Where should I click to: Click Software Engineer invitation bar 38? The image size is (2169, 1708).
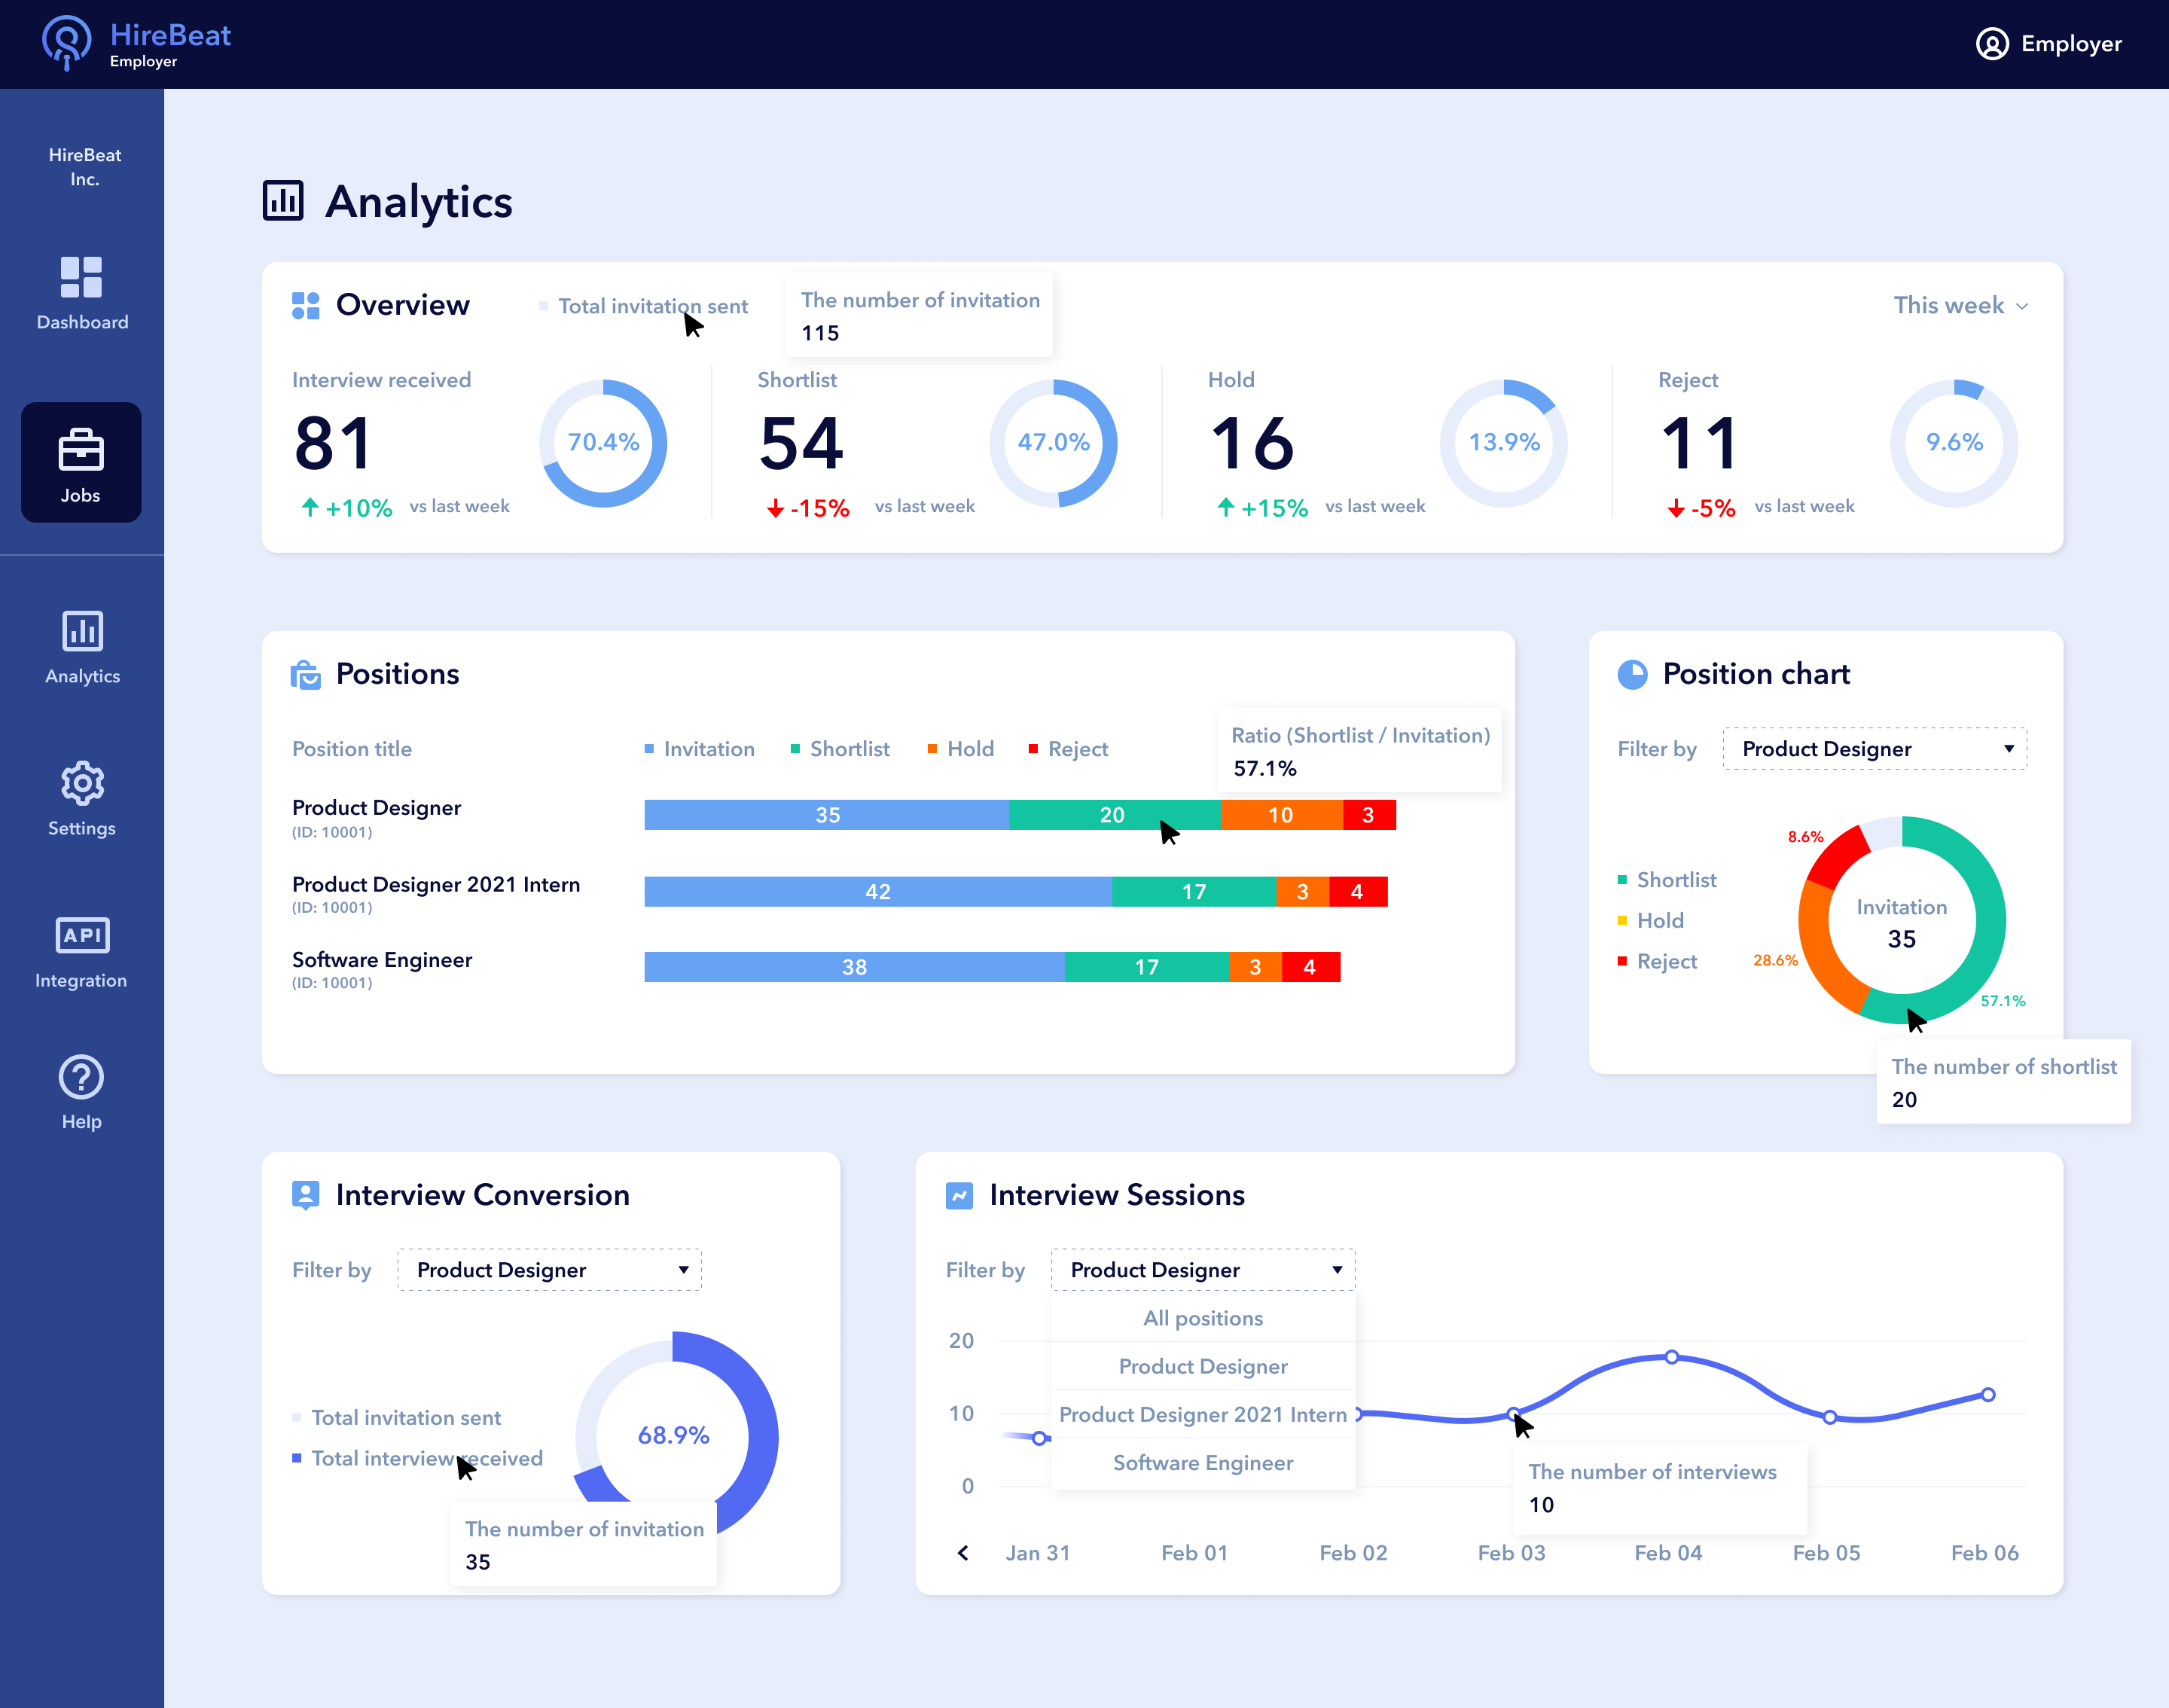coord(854,967)
